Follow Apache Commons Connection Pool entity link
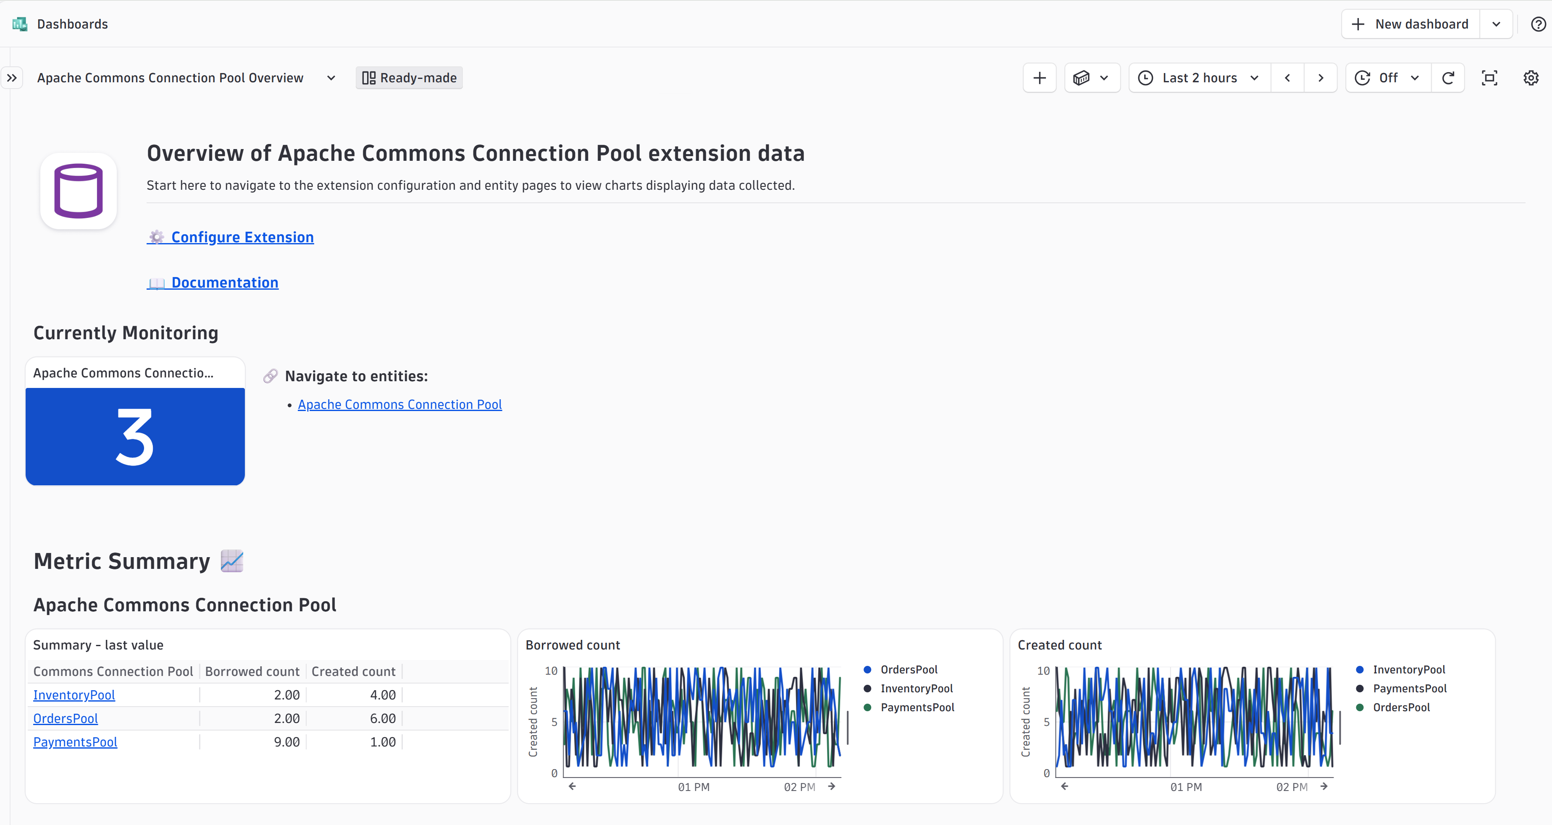This screenshot has height=825, width=1552. pos(399,405)
